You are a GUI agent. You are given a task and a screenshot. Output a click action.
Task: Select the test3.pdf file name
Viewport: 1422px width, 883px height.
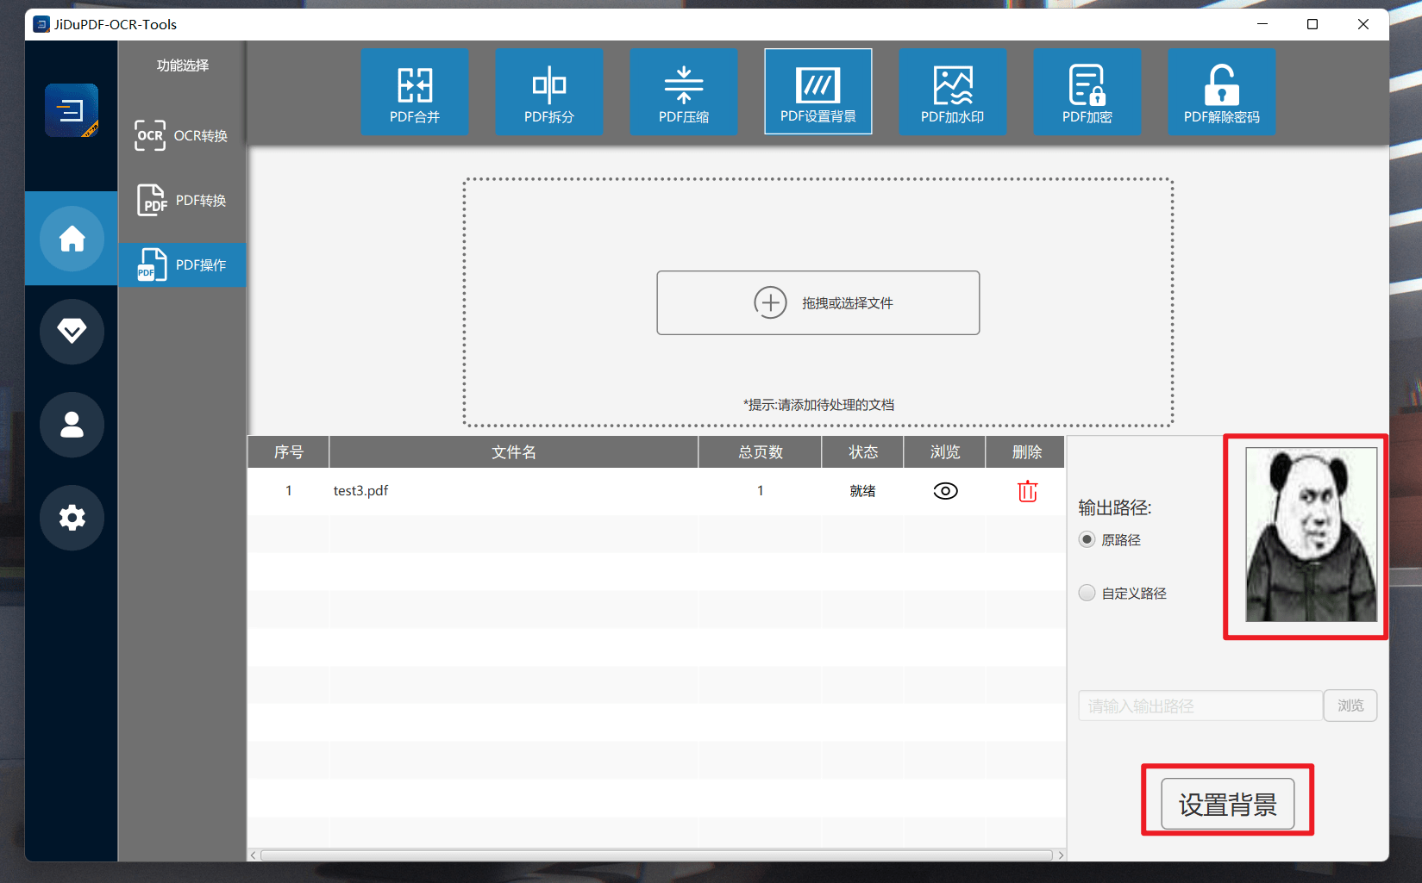point(360,490)
